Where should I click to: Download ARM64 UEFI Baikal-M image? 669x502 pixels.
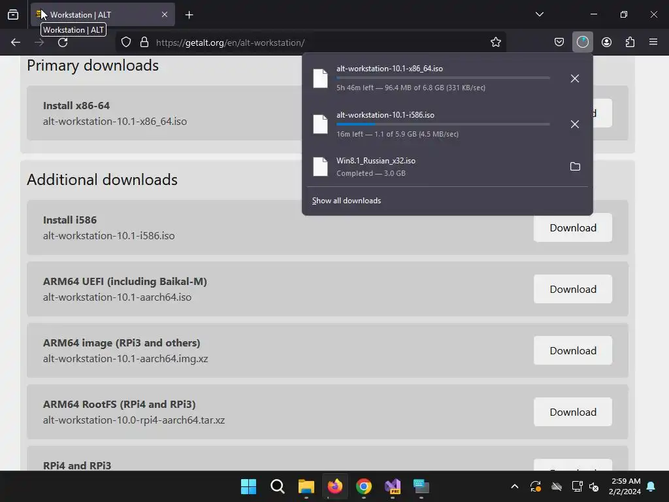572,289
